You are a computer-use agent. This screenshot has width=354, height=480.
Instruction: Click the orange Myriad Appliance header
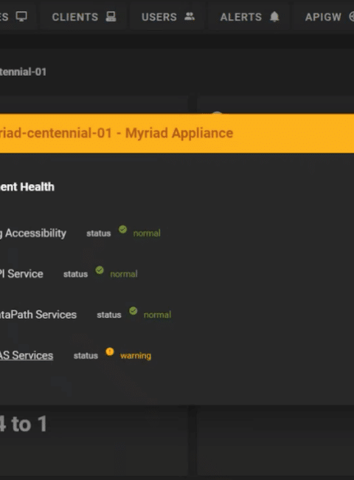coord(177,134)
